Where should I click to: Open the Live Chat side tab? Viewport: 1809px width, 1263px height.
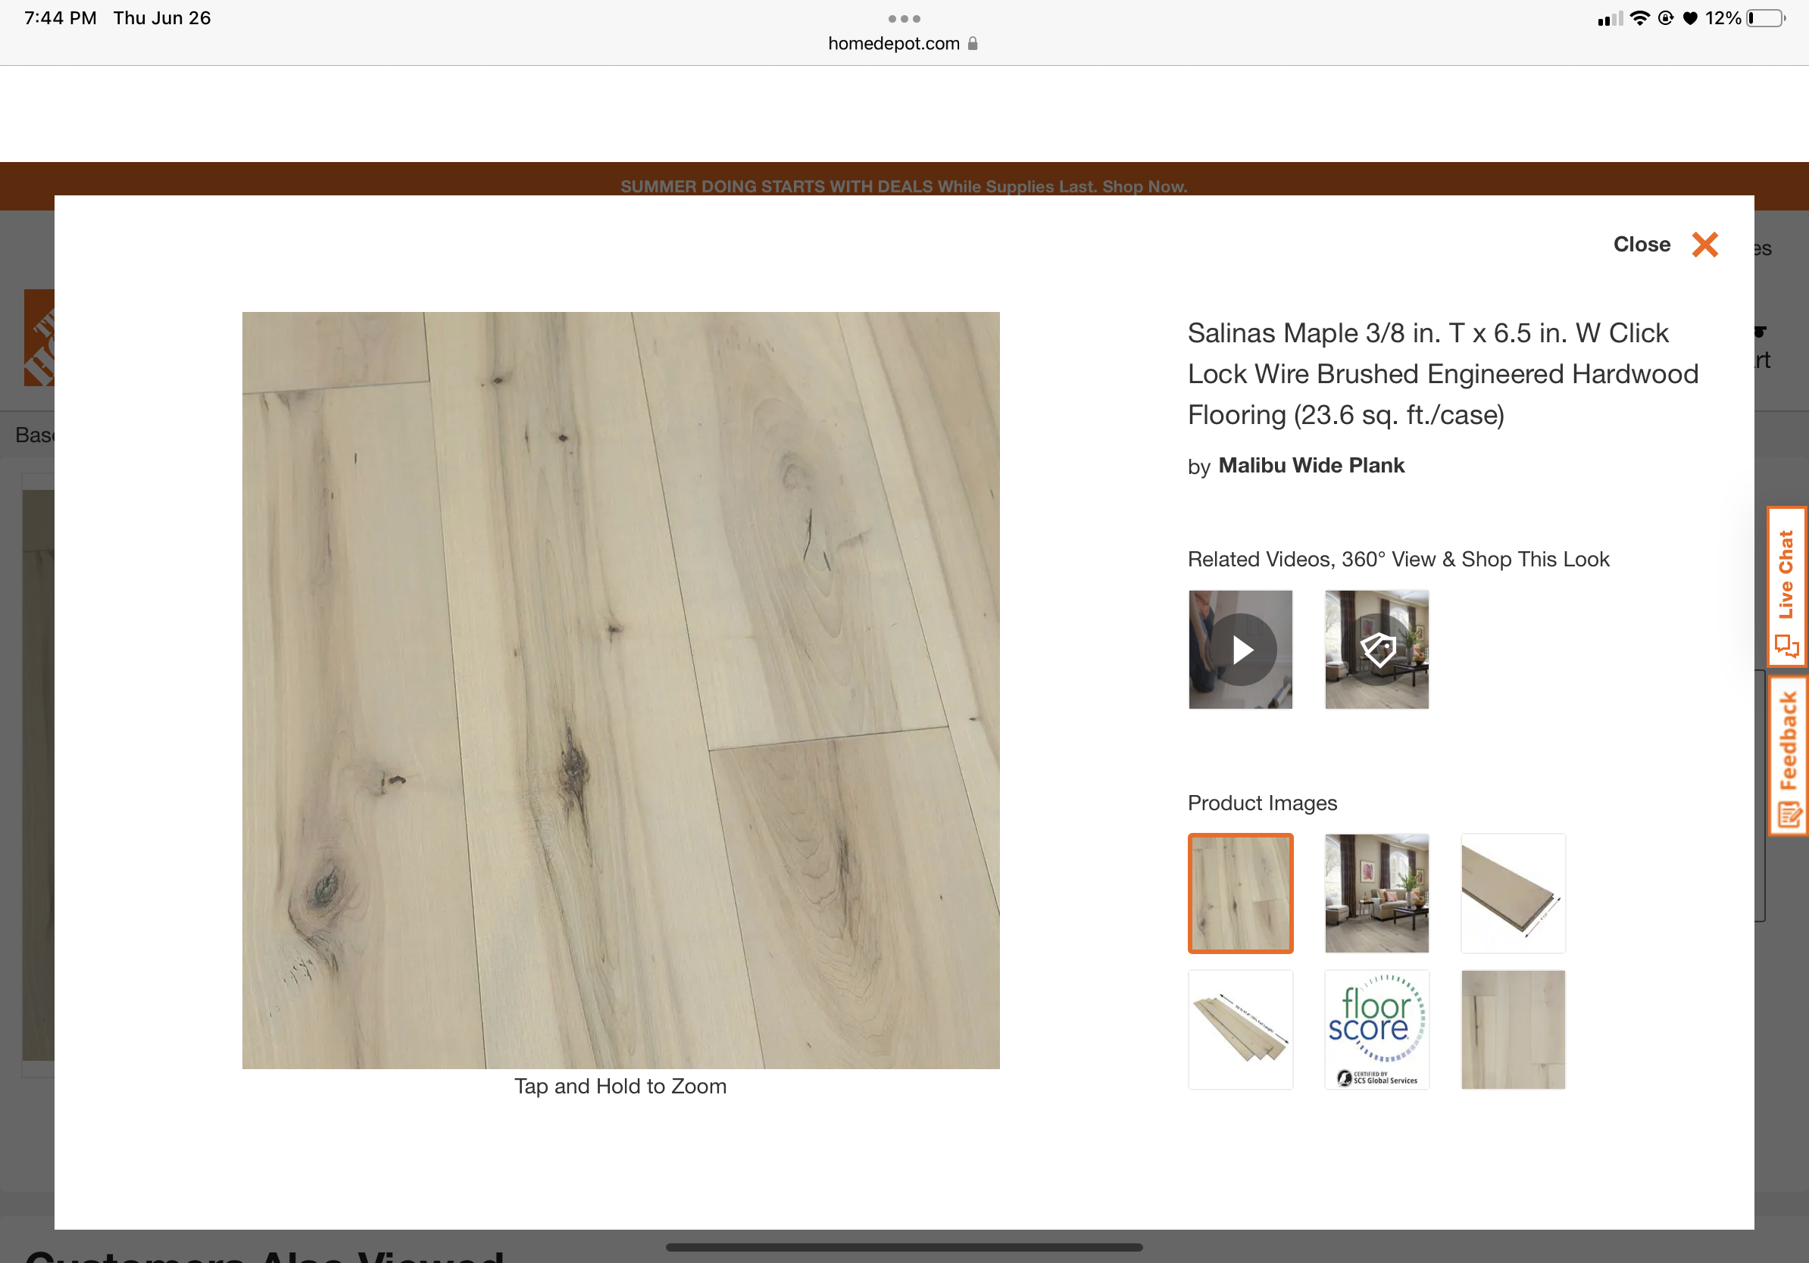[x=1786, y=587]
